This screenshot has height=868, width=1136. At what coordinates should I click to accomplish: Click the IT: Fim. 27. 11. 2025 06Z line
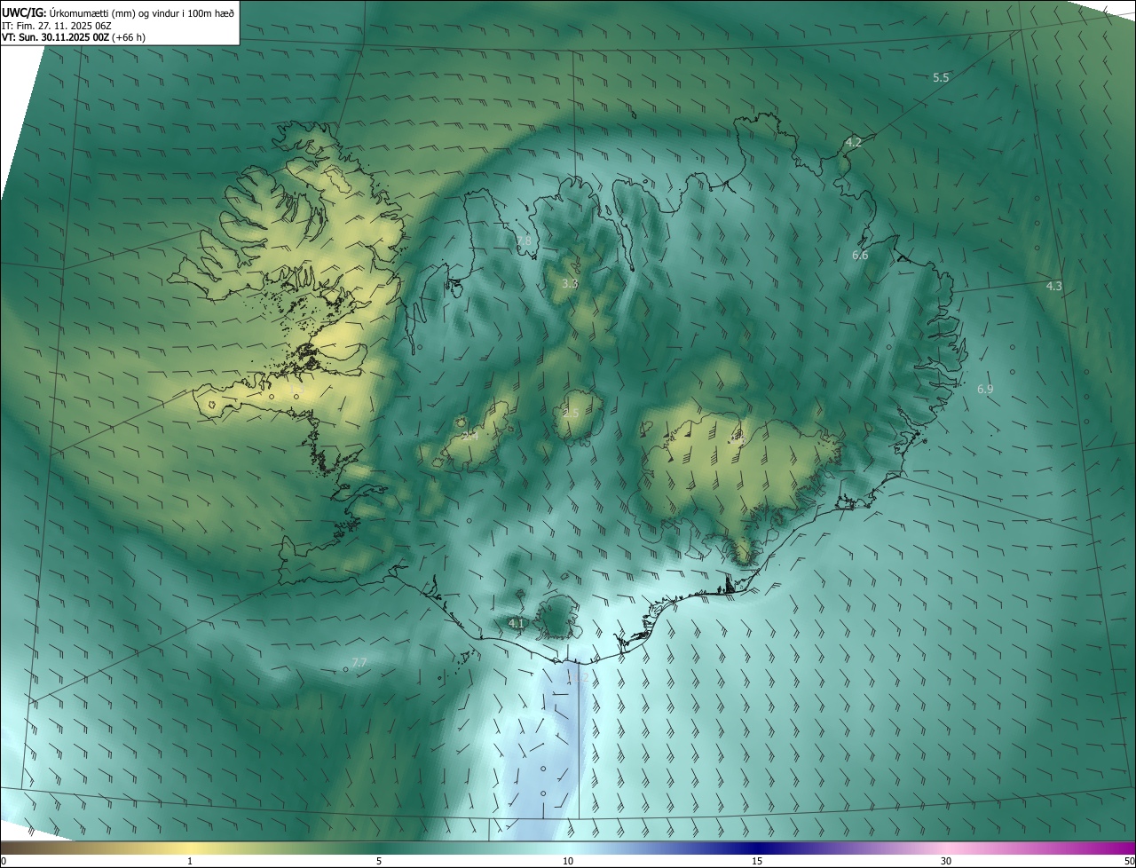coord(56,26)
